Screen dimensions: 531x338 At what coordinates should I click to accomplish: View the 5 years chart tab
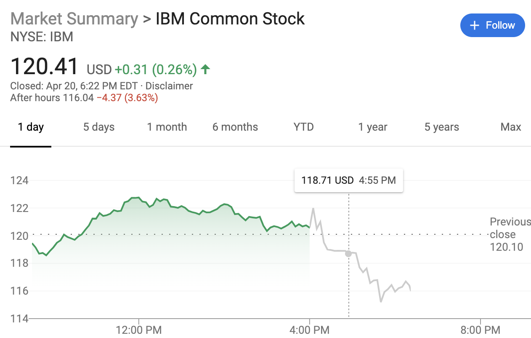coord(442,127)
